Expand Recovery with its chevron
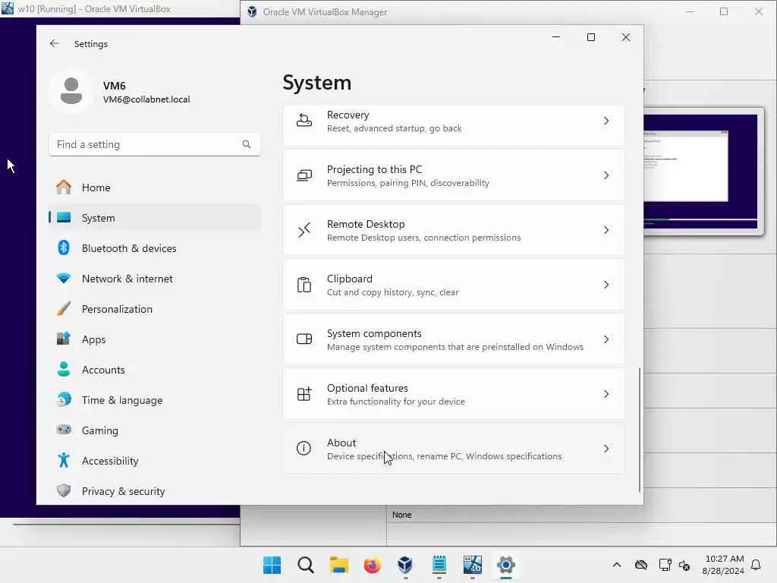The height and width of the screenshot is (583, 777). point(606,121)
